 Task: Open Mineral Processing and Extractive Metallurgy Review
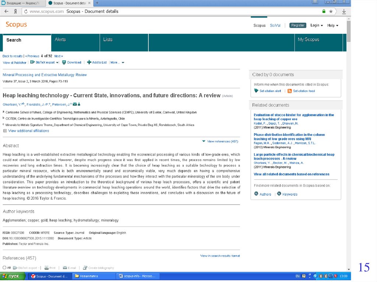45,75
